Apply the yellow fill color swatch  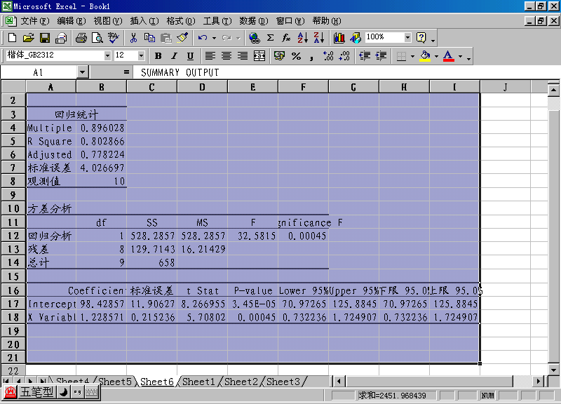click(x=424, y=56)
